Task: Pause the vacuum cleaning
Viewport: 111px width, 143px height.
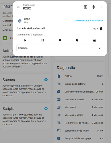Action: click(42, 40)
